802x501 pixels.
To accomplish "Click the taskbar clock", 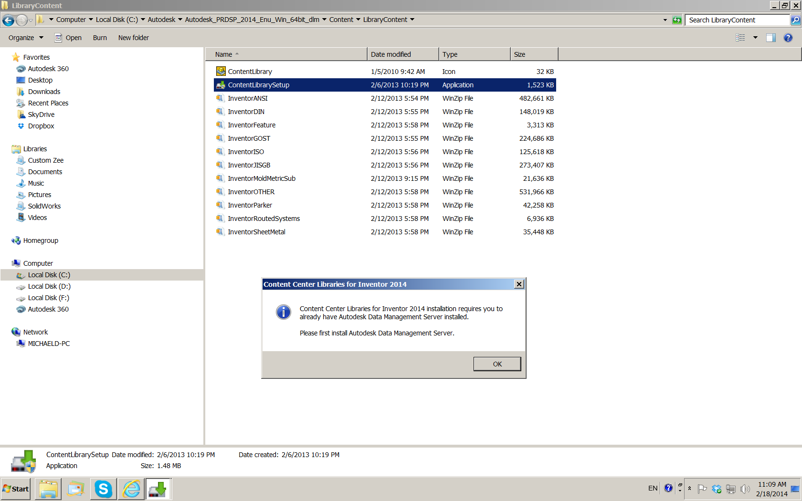I will (x=771, y=489).
